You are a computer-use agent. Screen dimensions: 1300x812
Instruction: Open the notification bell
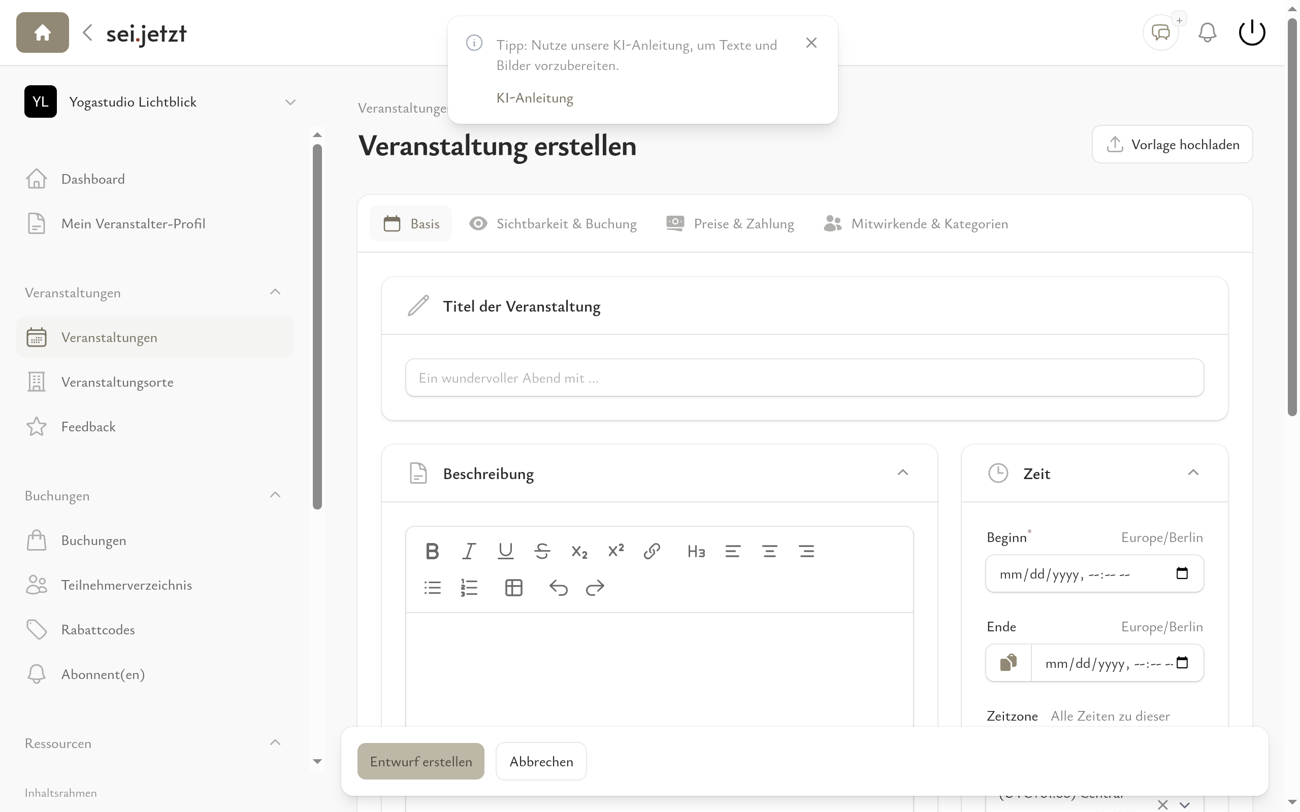tap(1207, 32)
